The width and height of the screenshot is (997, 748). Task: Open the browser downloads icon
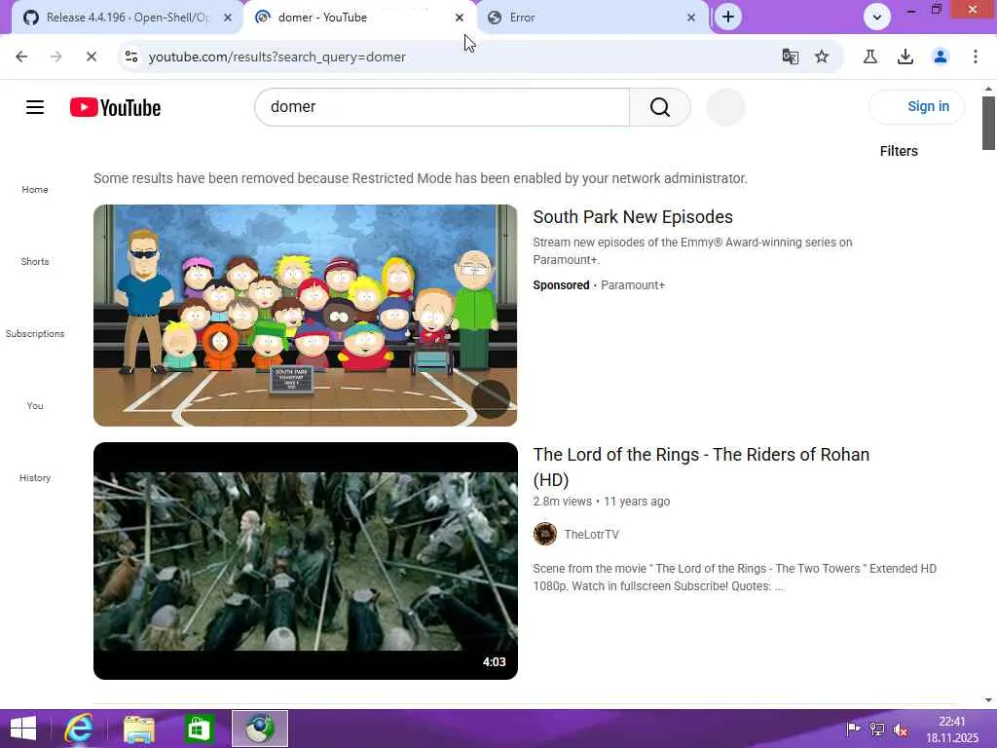pos(905,56)
